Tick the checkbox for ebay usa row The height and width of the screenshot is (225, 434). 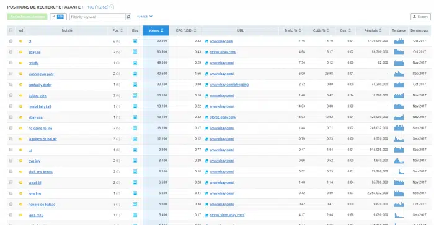(x=11, y=117)
